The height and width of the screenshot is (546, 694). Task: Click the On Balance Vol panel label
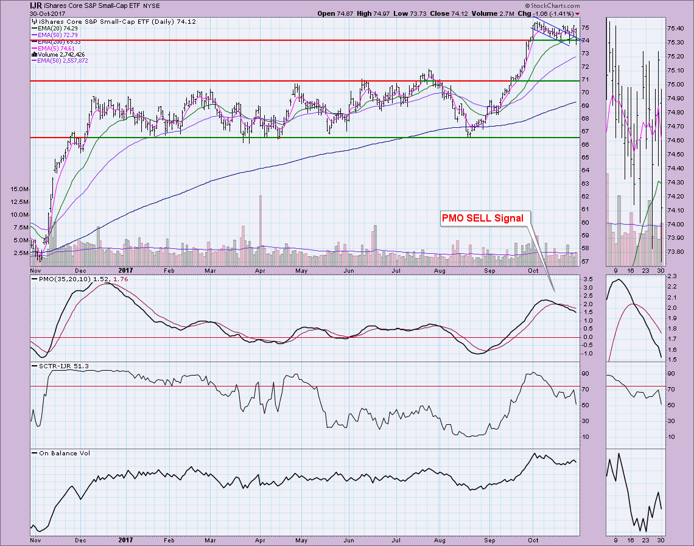pyautogui.click(x=58, y=453)
